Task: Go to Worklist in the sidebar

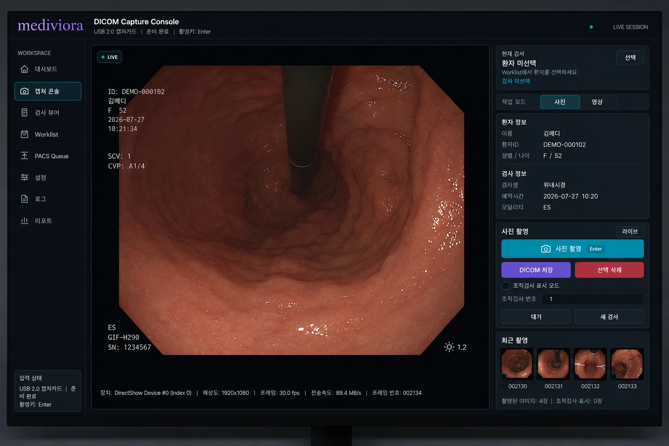Action: pos(48,134)
